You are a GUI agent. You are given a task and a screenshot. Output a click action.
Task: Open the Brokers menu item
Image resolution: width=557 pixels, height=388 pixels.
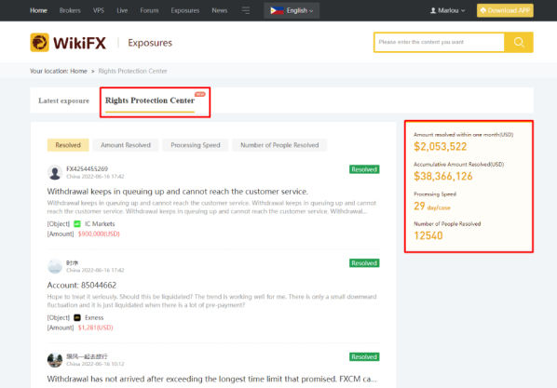(x=70, y=10)
